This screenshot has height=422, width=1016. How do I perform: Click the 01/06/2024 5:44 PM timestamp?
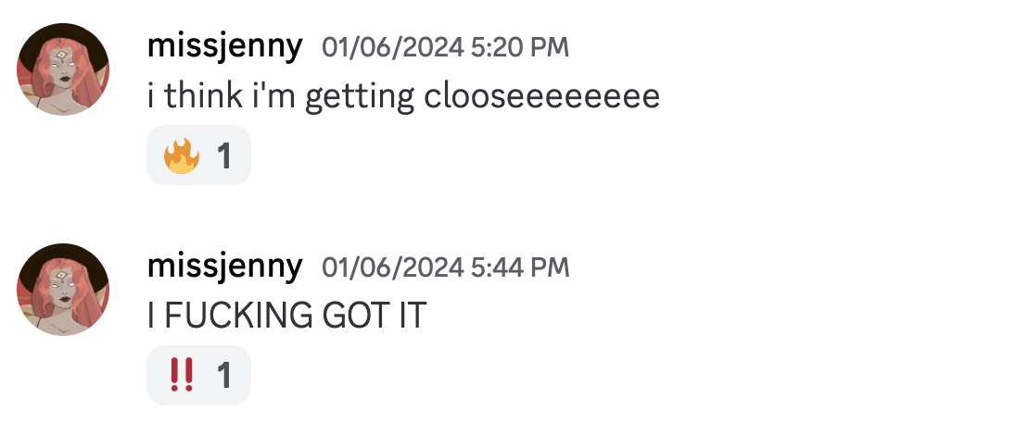[x=445, y=268]
